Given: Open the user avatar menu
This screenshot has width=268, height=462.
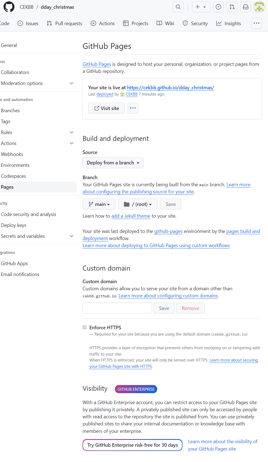Looking at the screenshot, I should click(x=259, y=7).
